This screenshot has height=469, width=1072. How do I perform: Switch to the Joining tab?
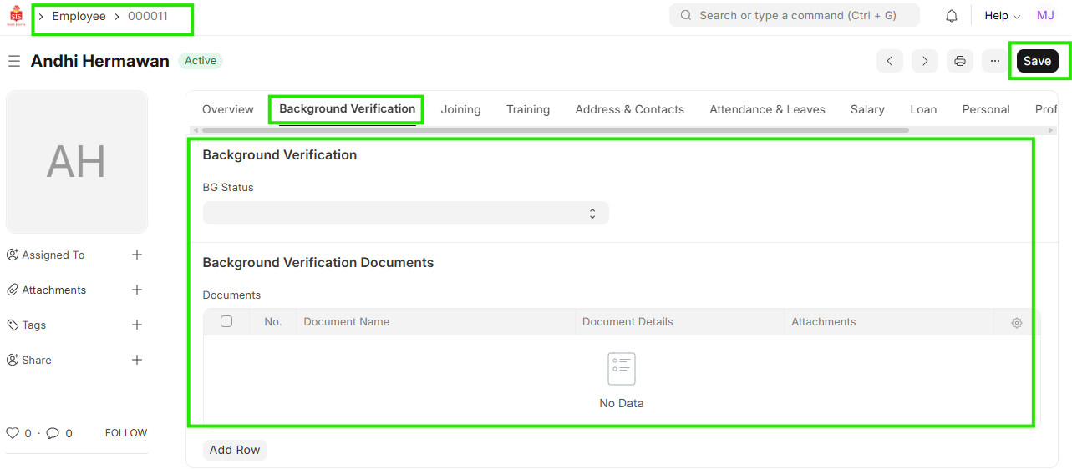(x=460, y=109)
